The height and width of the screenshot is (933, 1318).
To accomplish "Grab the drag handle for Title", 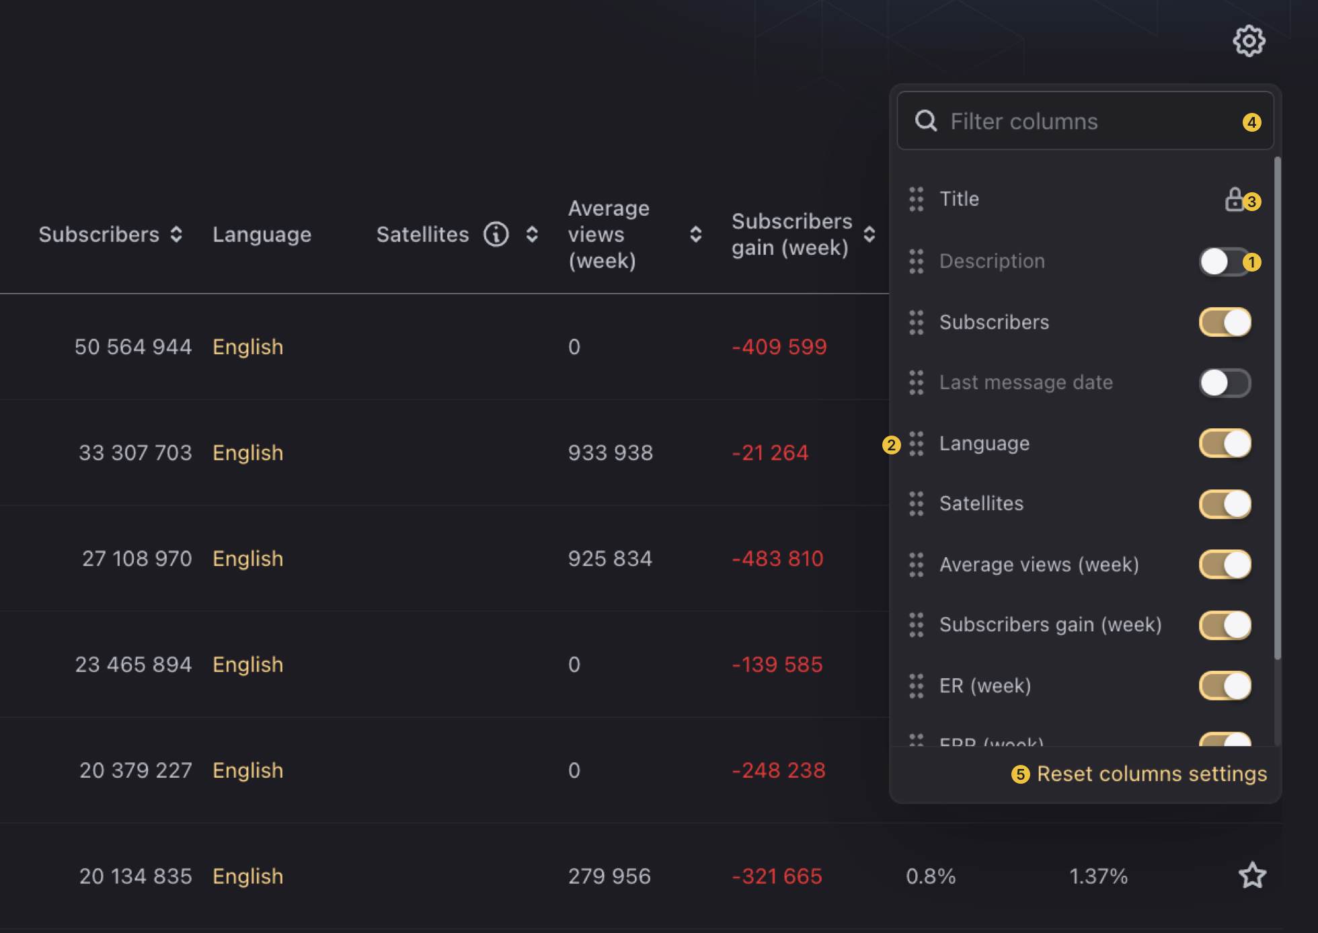I will pyautogui.click(x=917, y=199).
